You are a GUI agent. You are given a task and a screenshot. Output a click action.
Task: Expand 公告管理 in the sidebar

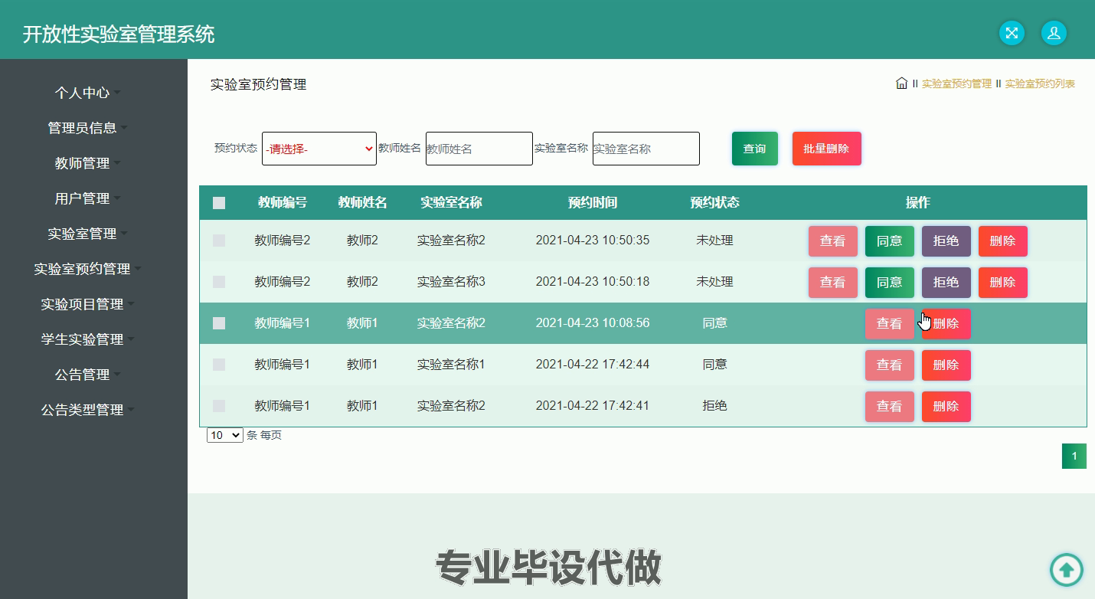point(87,375)
